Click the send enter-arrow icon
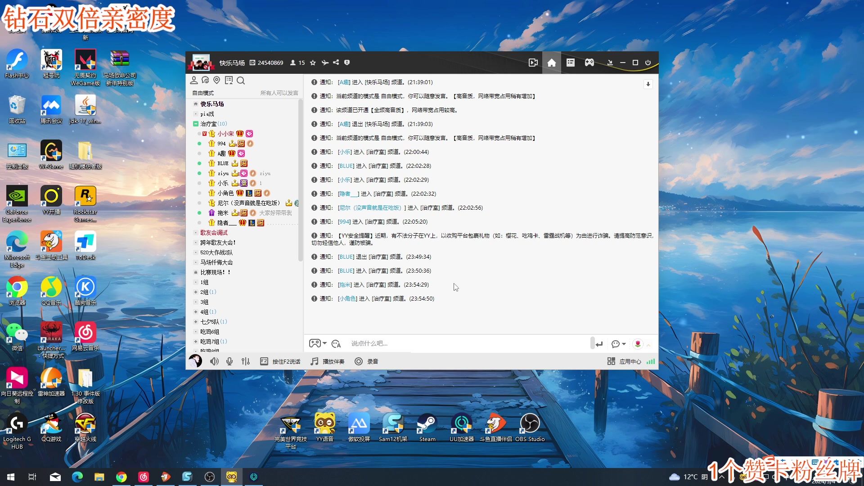 coord(599,344)
